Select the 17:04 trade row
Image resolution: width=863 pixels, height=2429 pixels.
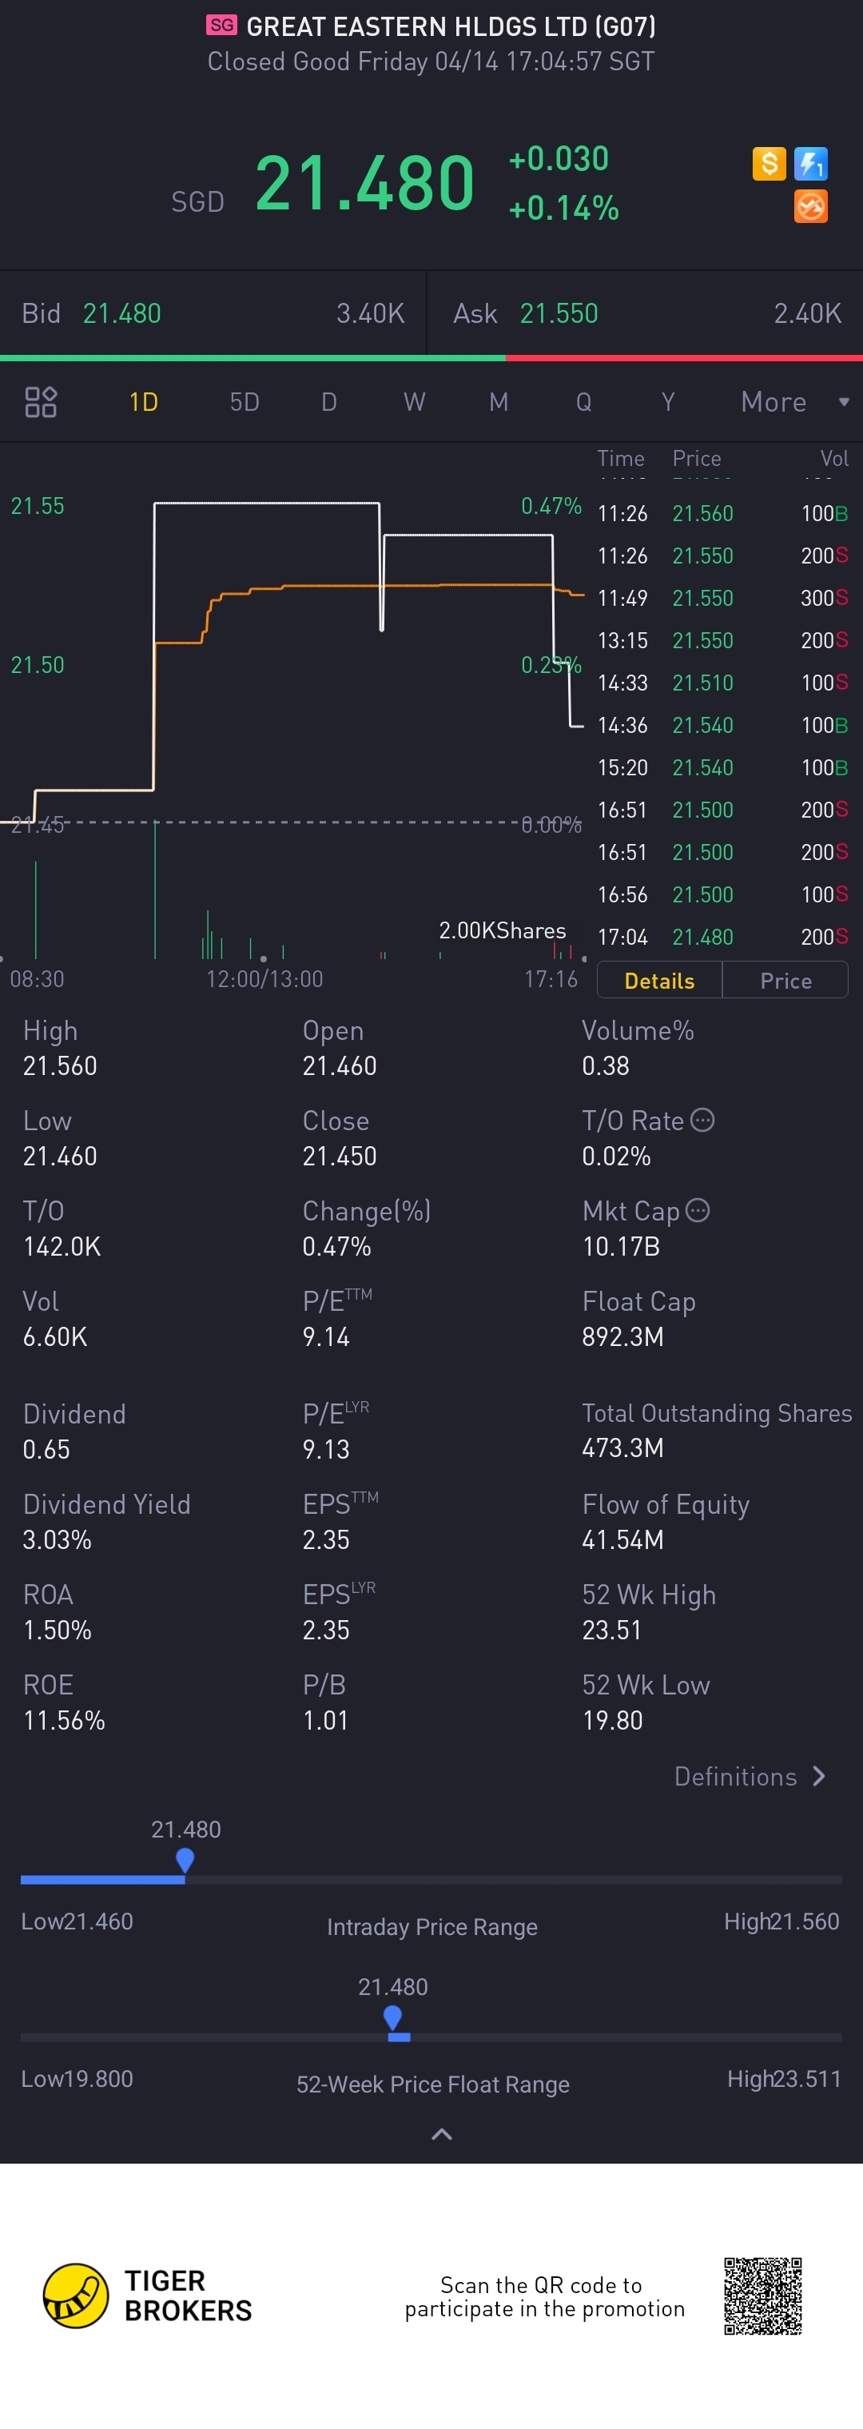(722, 936)
